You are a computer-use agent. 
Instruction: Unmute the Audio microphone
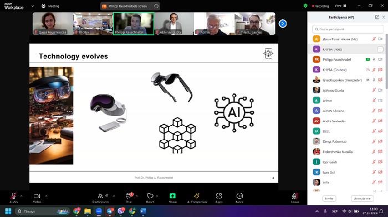[13, 196]
